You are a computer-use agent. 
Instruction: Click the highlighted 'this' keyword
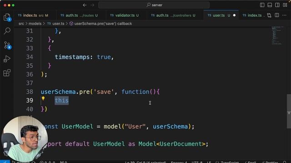click(62, 101)
